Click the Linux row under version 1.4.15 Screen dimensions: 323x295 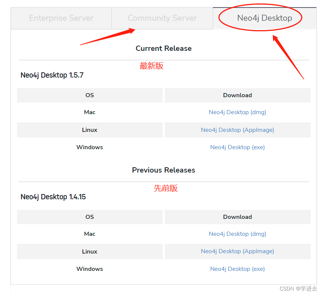(163, 252)
